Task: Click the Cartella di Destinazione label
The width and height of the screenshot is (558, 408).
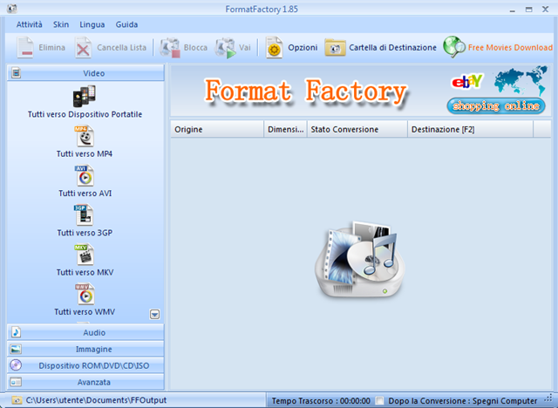Action: 392,47
